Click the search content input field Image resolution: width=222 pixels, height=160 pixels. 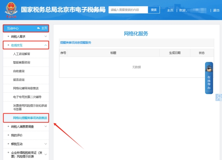(128, 10)
